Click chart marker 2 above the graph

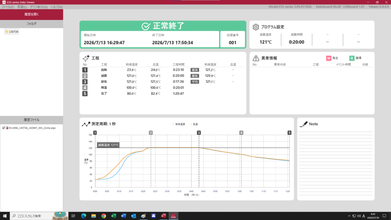click(150, 133)
